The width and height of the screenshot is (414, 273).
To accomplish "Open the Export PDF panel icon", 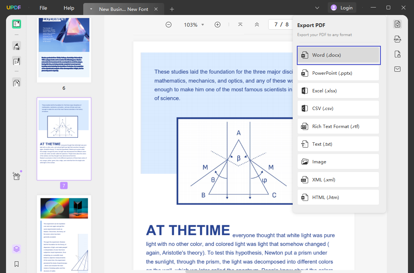I will coord(397,24).
